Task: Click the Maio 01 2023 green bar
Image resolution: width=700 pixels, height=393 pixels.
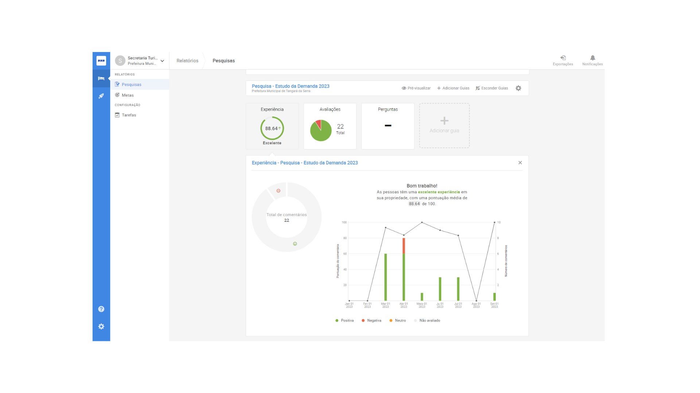Action: pos(422,297)
